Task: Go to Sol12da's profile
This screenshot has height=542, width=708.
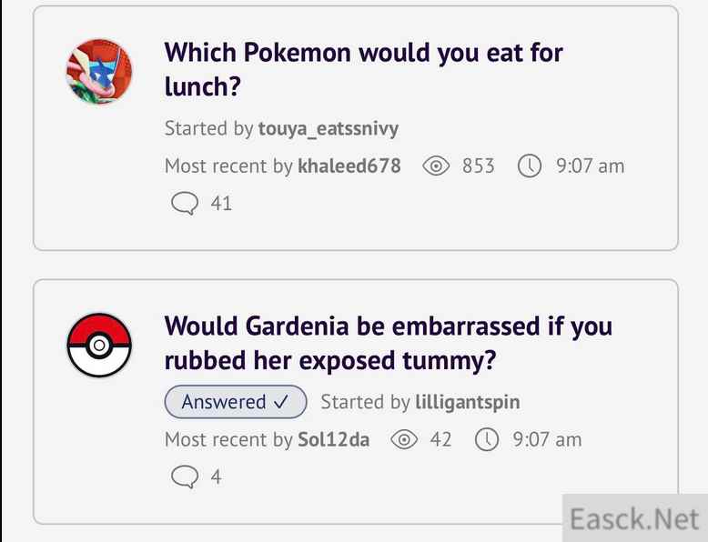Action: click(333, 439)
